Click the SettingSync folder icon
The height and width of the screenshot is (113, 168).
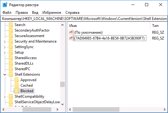11,47
